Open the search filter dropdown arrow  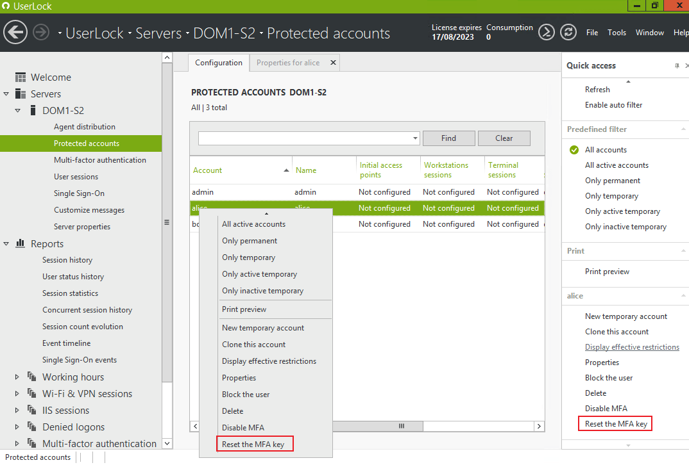415,138
